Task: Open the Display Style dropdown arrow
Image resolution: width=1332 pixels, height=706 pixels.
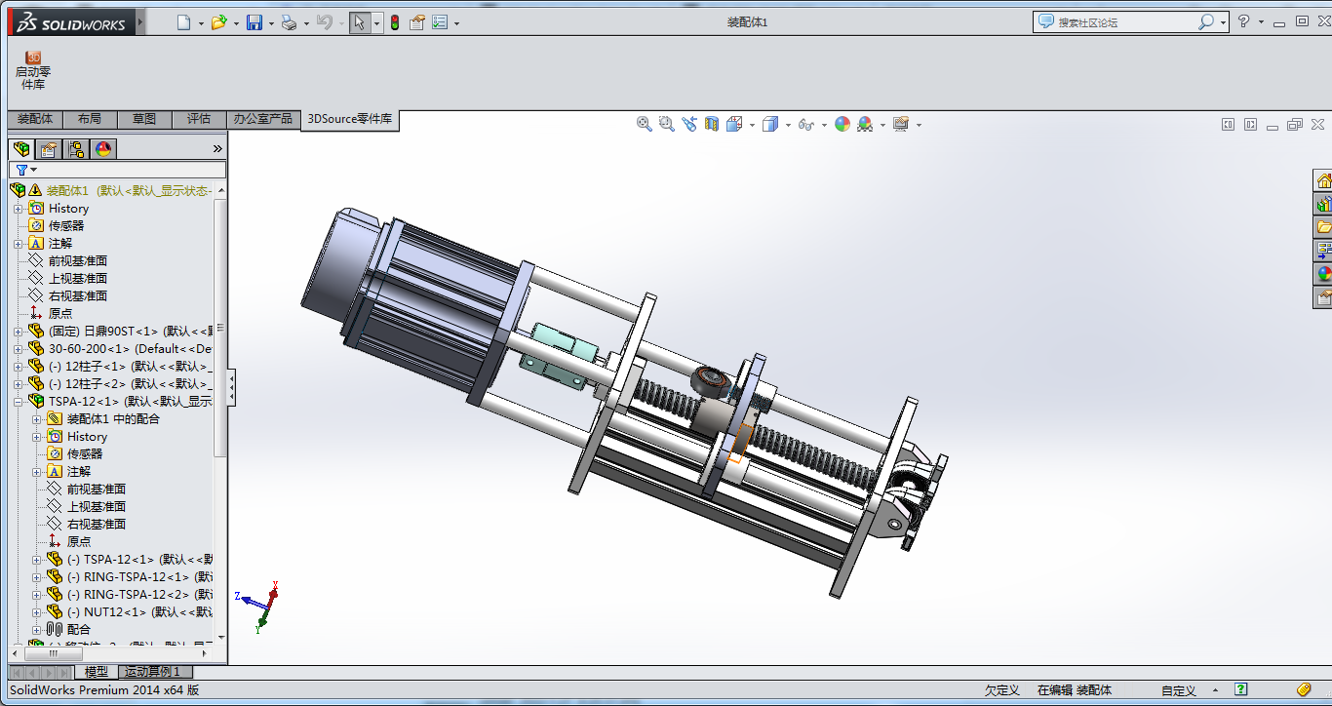Action: coord(788,125)
